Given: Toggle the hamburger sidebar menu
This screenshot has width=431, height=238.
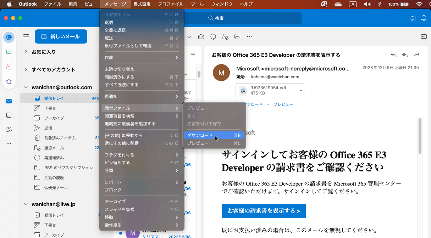Looking at the screenshot, I should pyautogui.click(x=26, y=36).
